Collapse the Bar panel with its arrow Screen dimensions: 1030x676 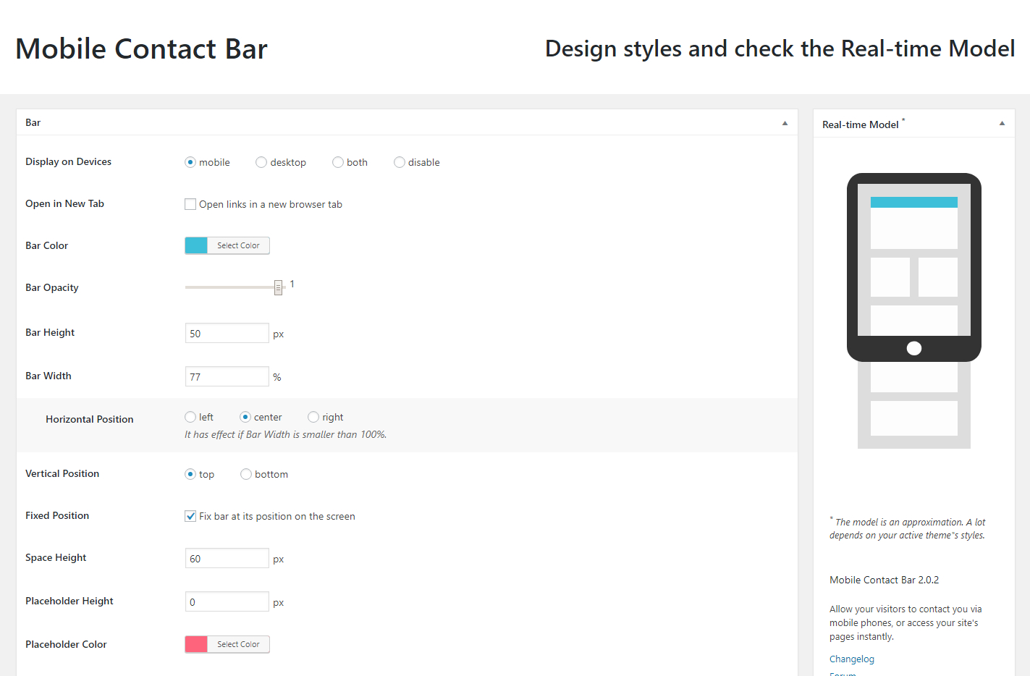(x=785, y=123)
